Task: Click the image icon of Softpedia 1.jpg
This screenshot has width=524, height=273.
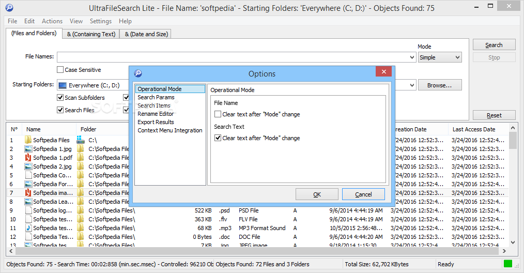Action: tap(28, 149)
